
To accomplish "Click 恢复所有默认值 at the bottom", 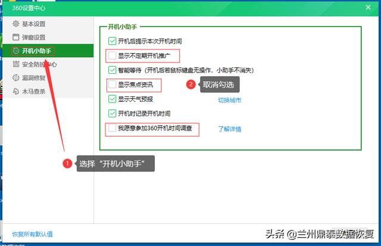I will (32, 234).
